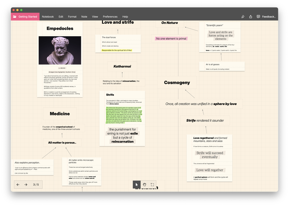
Task: Click the Strife rendered it asunder note
Action: click(205, 121)
